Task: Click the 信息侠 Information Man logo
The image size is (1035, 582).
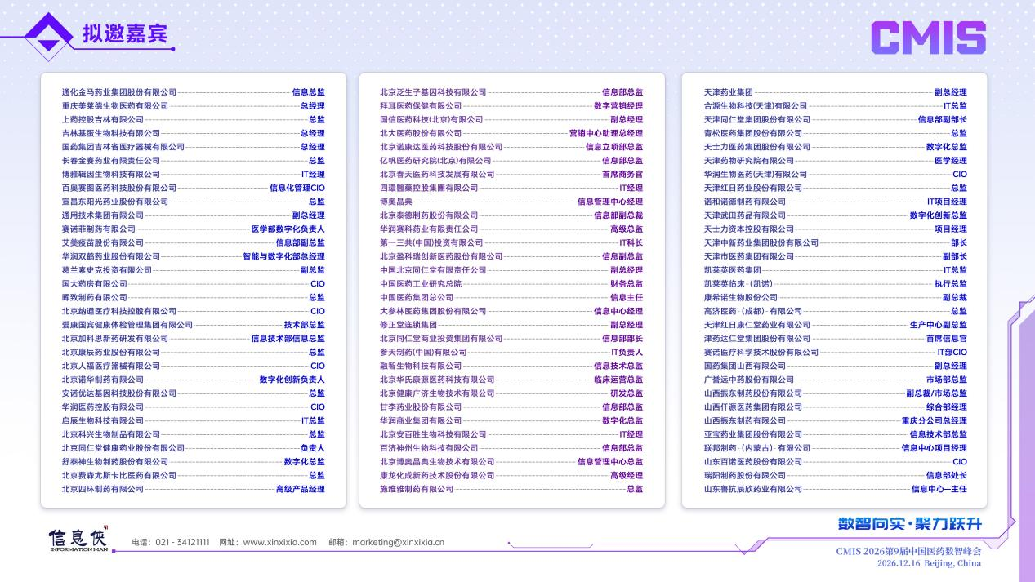Action: click(78, 540)
